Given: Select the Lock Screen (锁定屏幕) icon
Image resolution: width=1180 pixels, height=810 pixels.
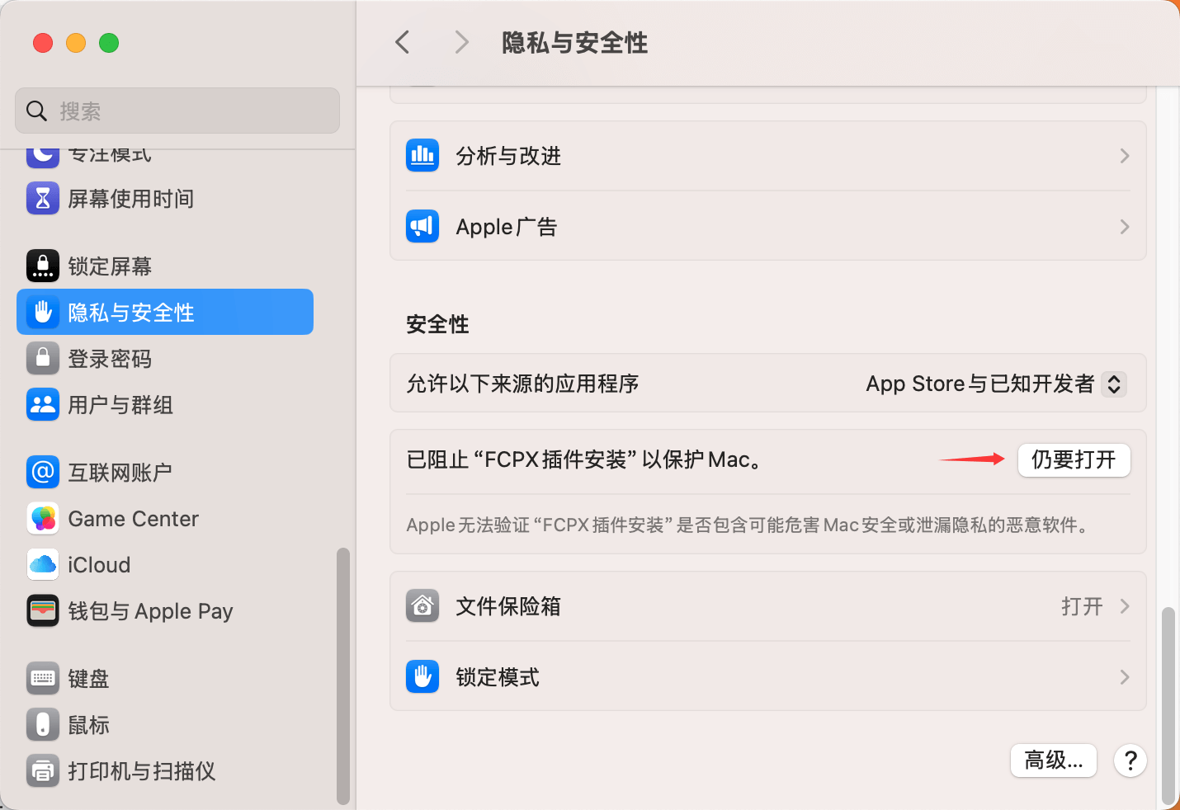Looking at the screenshot, I should point(43,266).
